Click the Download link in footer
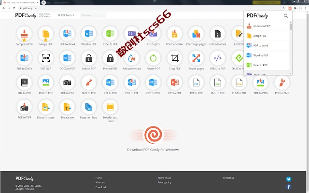The height and width of the screenshot is (193, 309). click(x=100, y=187)
